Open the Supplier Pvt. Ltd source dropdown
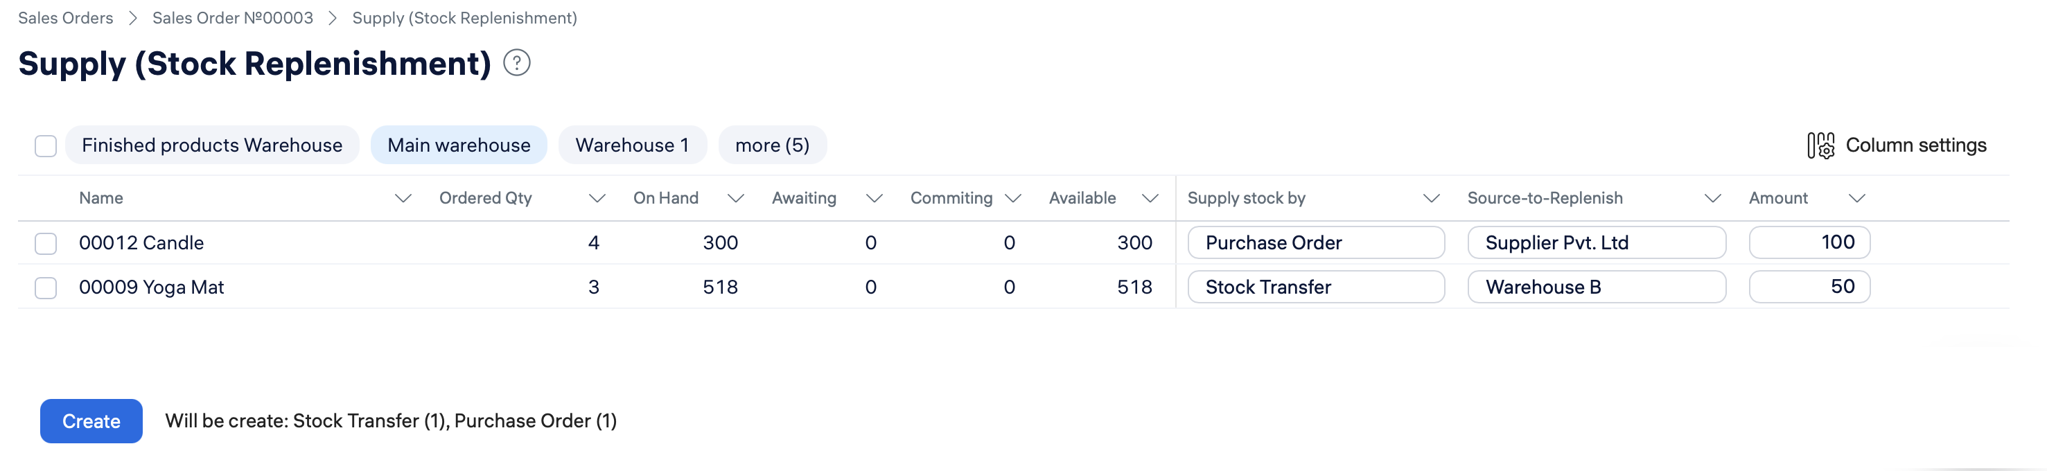 (1597, 242)
